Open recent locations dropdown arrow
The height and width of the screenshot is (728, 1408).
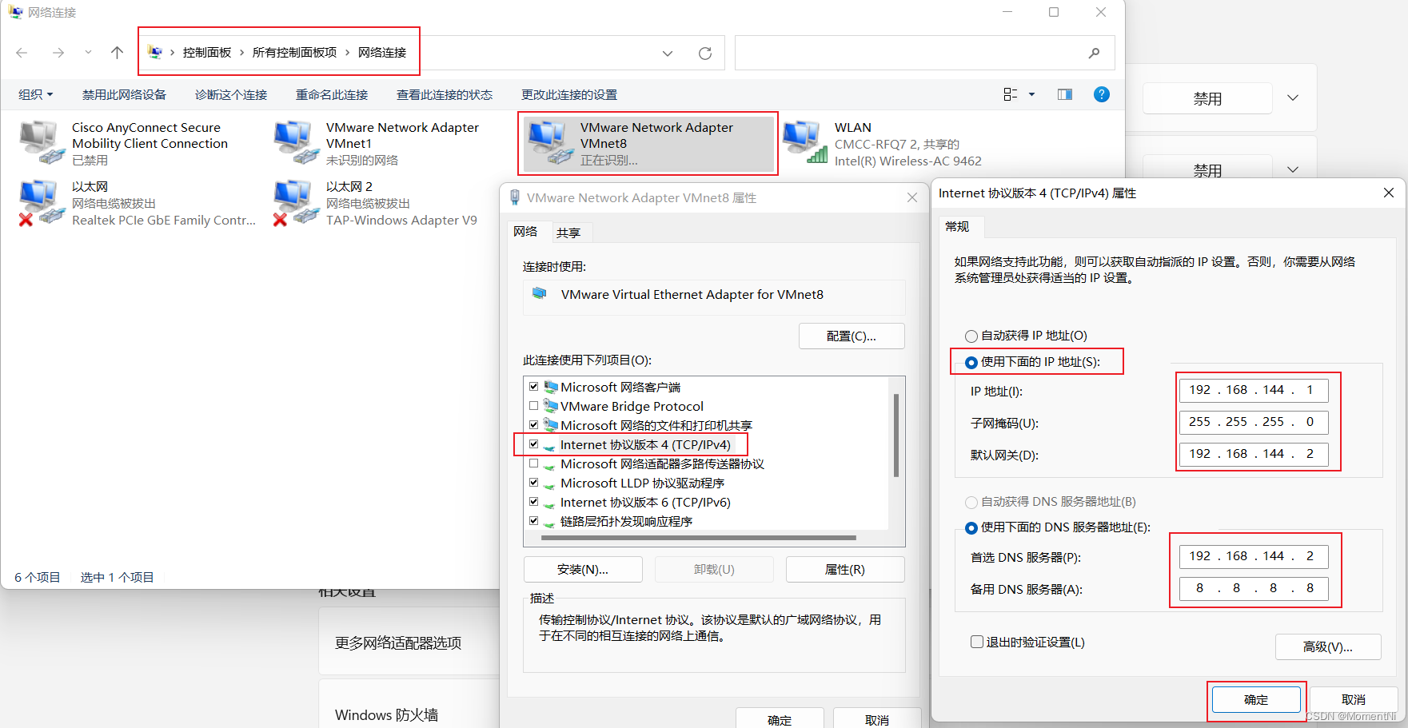[x=88, y=53]
